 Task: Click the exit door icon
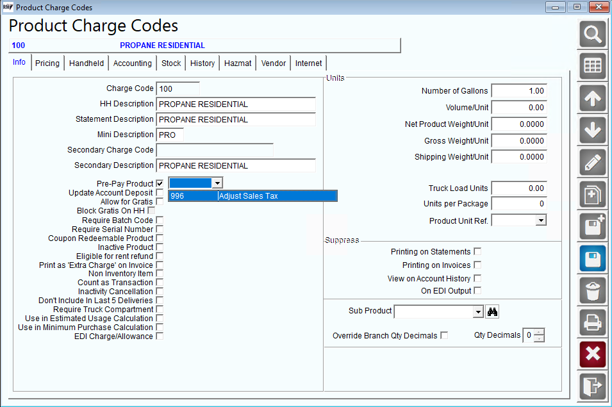point(593,386)
